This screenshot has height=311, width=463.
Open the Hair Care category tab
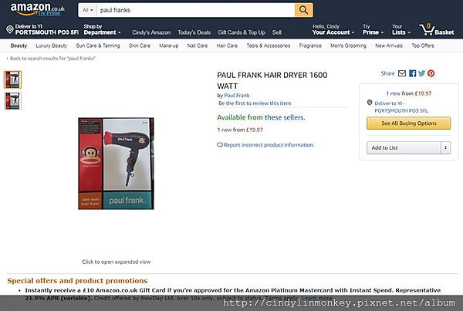[x=227, y=46]
